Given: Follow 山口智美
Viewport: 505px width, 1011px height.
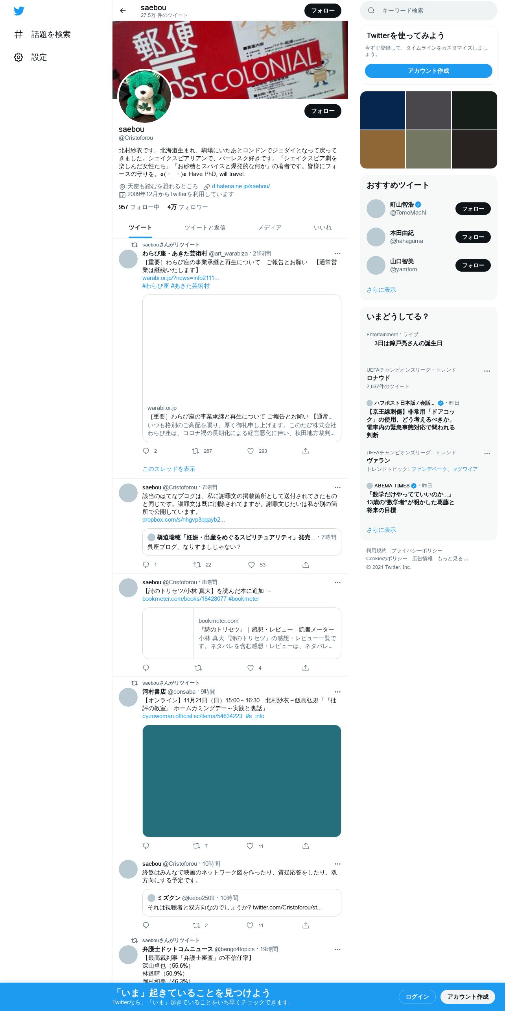Looking at the screenshot, I should coord(473,265).
